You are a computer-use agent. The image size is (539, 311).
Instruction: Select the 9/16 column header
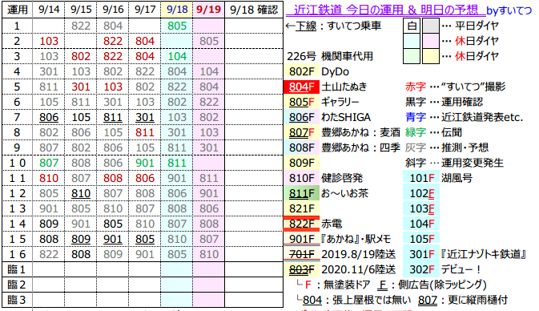113,10
